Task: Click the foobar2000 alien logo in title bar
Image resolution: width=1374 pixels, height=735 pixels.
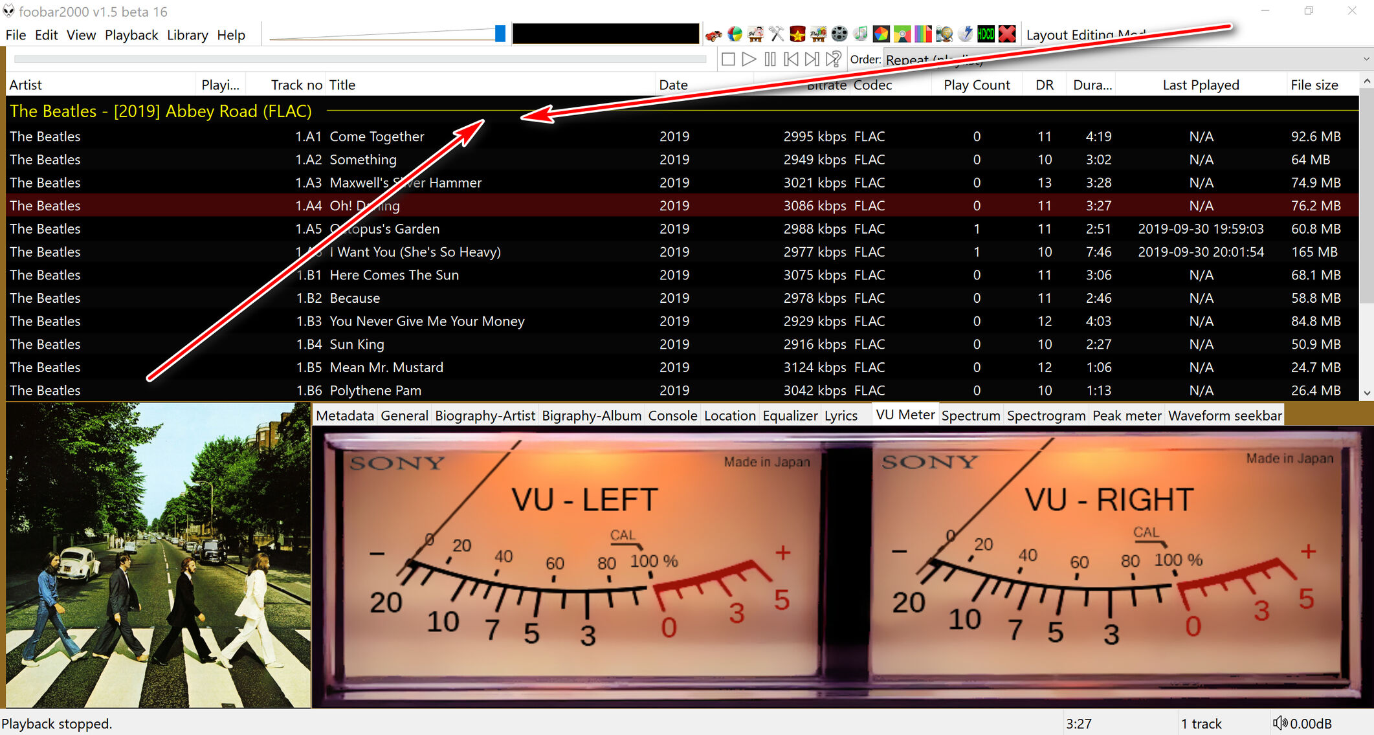Action: tap(8, 11)
